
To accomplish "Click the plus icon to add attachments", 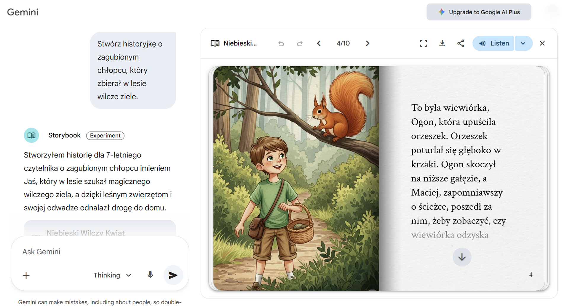I will [26, 276].
